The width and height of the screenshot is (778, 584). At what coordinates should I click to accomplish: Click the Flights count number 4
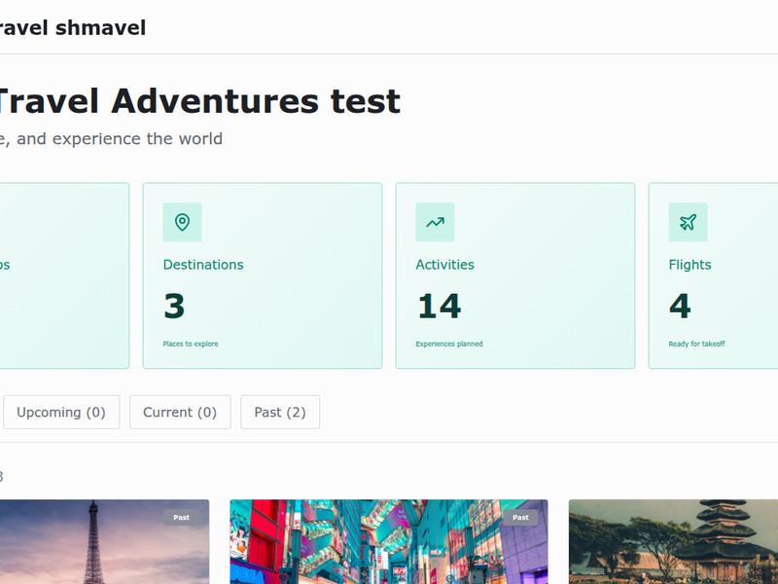(680, 307)
